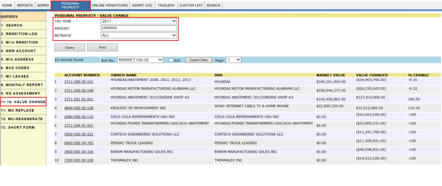
Task: Open account 3711 000 00 101
Action: 79,82
